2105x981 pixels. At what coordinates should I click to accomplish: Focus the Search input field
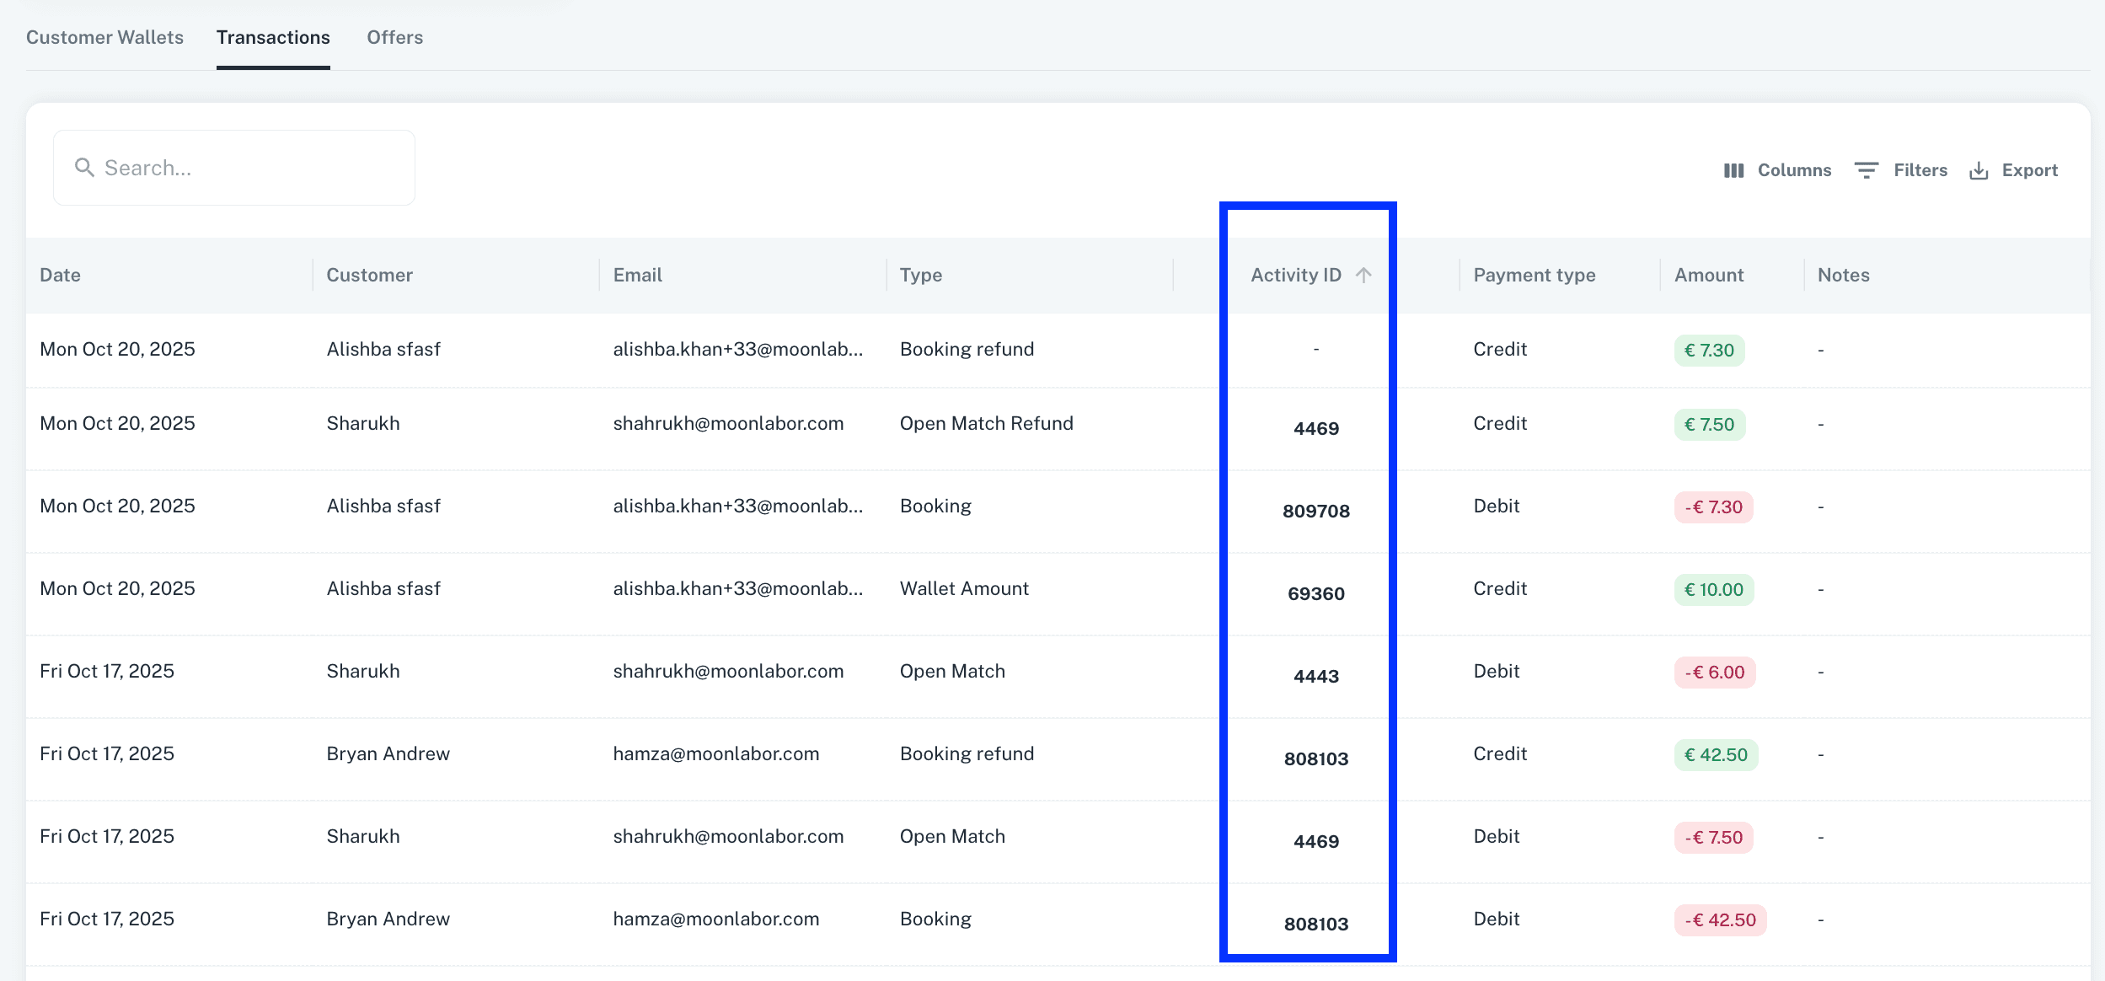[253, 168]
